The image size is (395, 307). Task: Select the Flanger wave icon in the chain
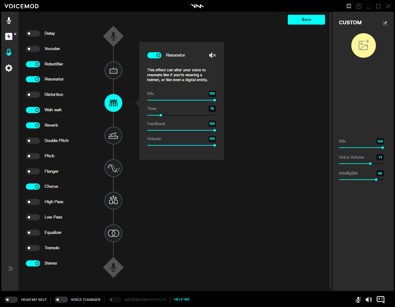click(113, 168)
